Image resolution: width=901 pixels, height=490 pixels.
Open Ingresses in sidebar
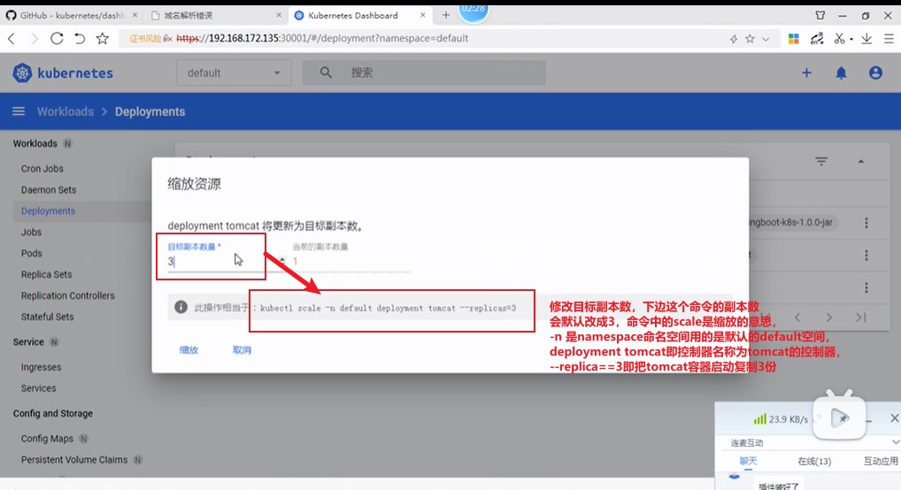click(41, 367)
